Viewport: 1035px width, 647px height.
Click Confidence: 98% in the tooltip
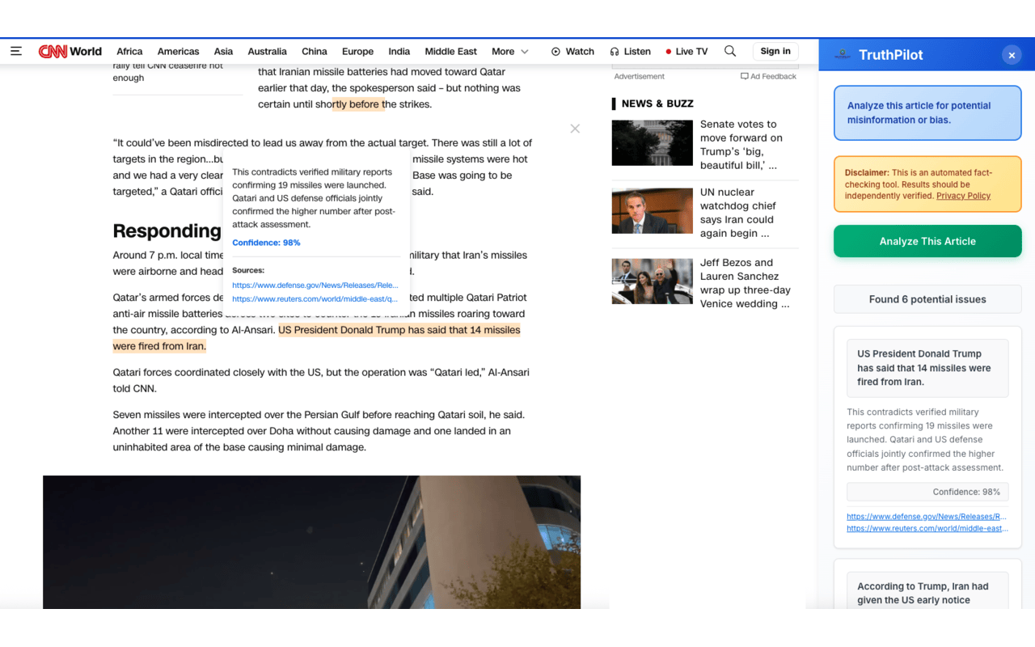click(266, 243)
